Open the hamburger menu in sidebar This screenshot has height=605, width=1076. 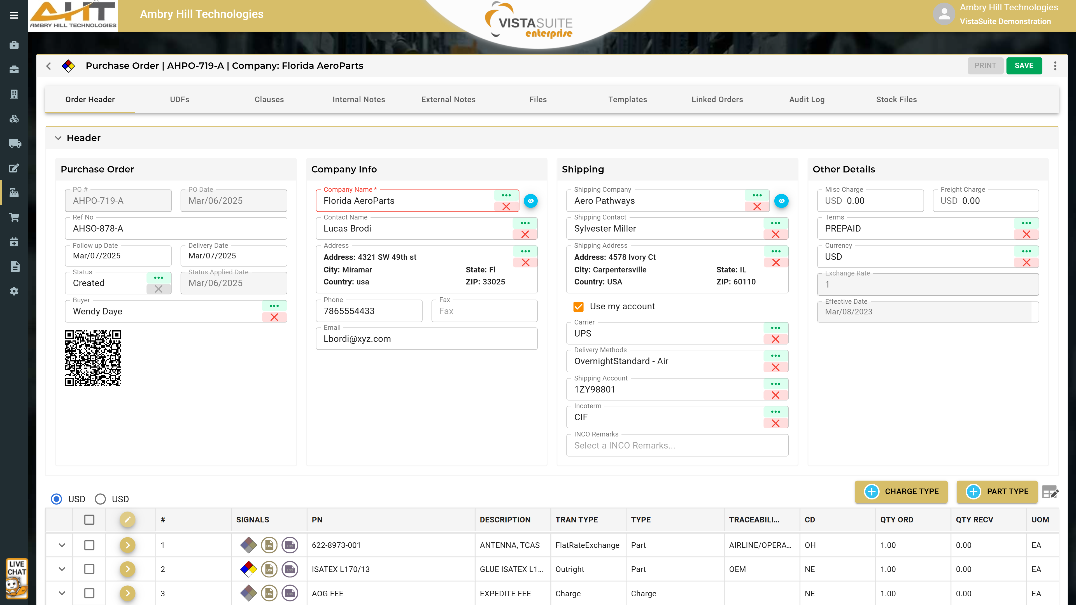[x=14, y=15]
